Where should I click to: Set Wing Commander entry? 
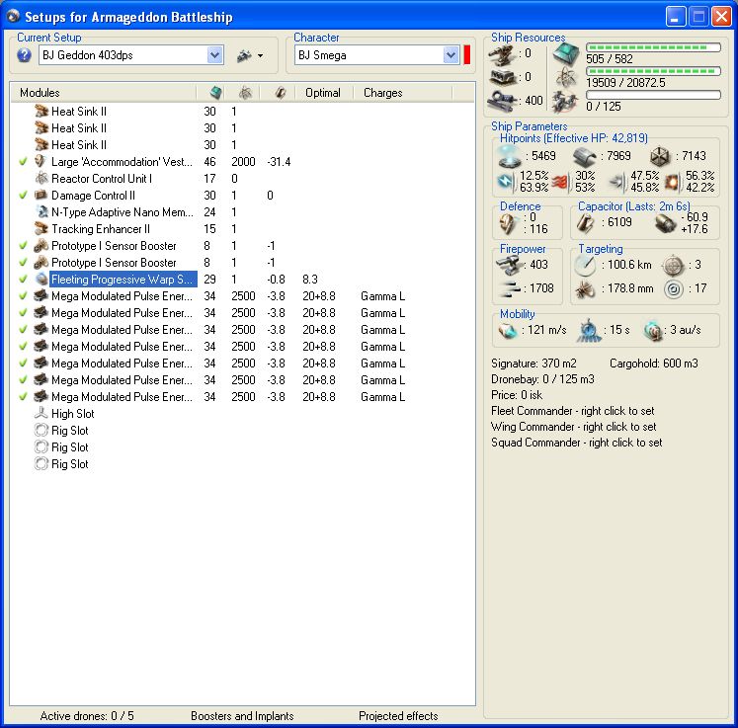coord(573,427)
